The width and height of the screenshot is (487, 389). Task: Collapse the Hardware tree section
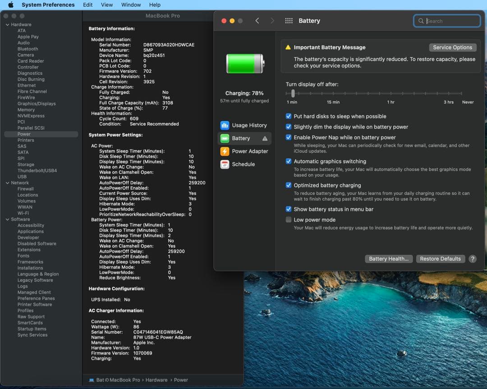pos(7,25)
